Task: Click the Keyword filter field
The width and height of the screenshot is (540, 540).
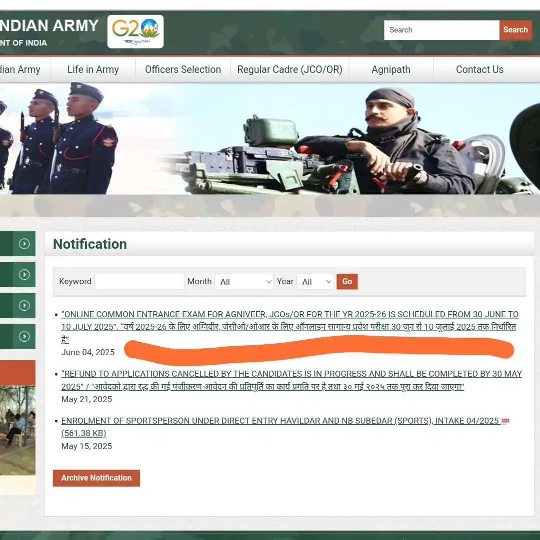Action: (x=139, y=281)
